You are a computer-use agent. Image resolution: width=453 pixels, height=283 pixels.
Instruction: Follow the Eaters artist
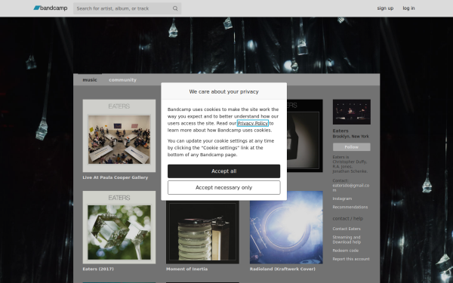352,147
